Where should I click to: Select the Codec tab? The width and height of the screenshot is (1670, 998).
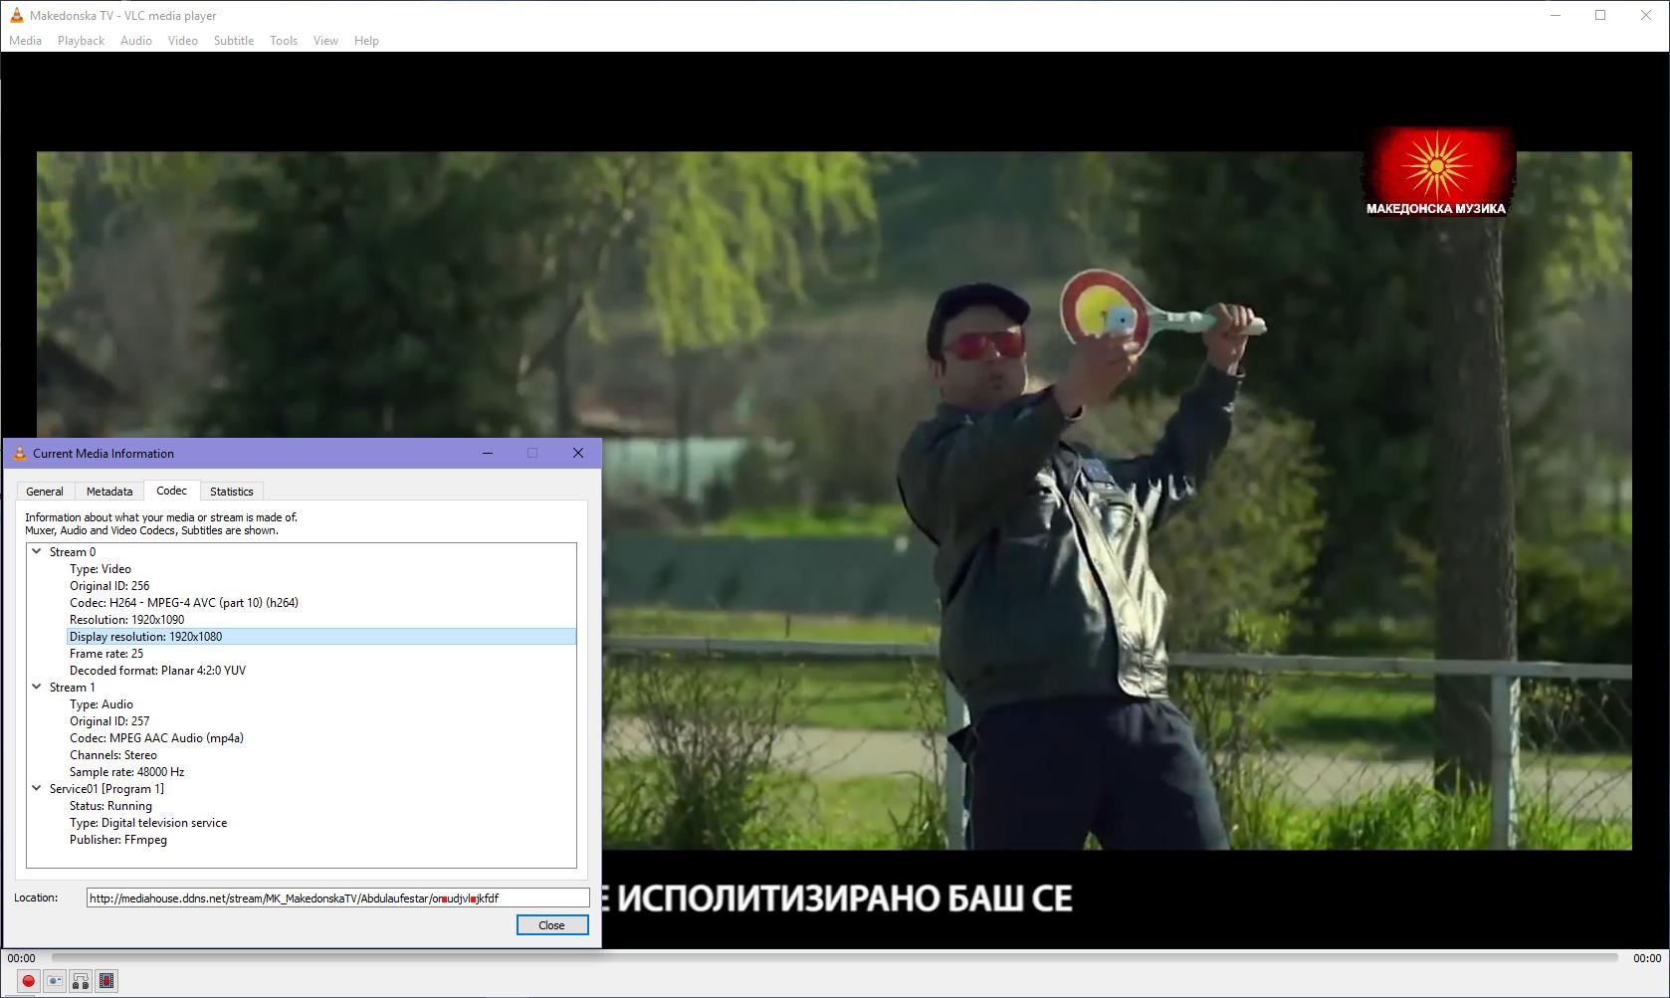coord(171,491)
